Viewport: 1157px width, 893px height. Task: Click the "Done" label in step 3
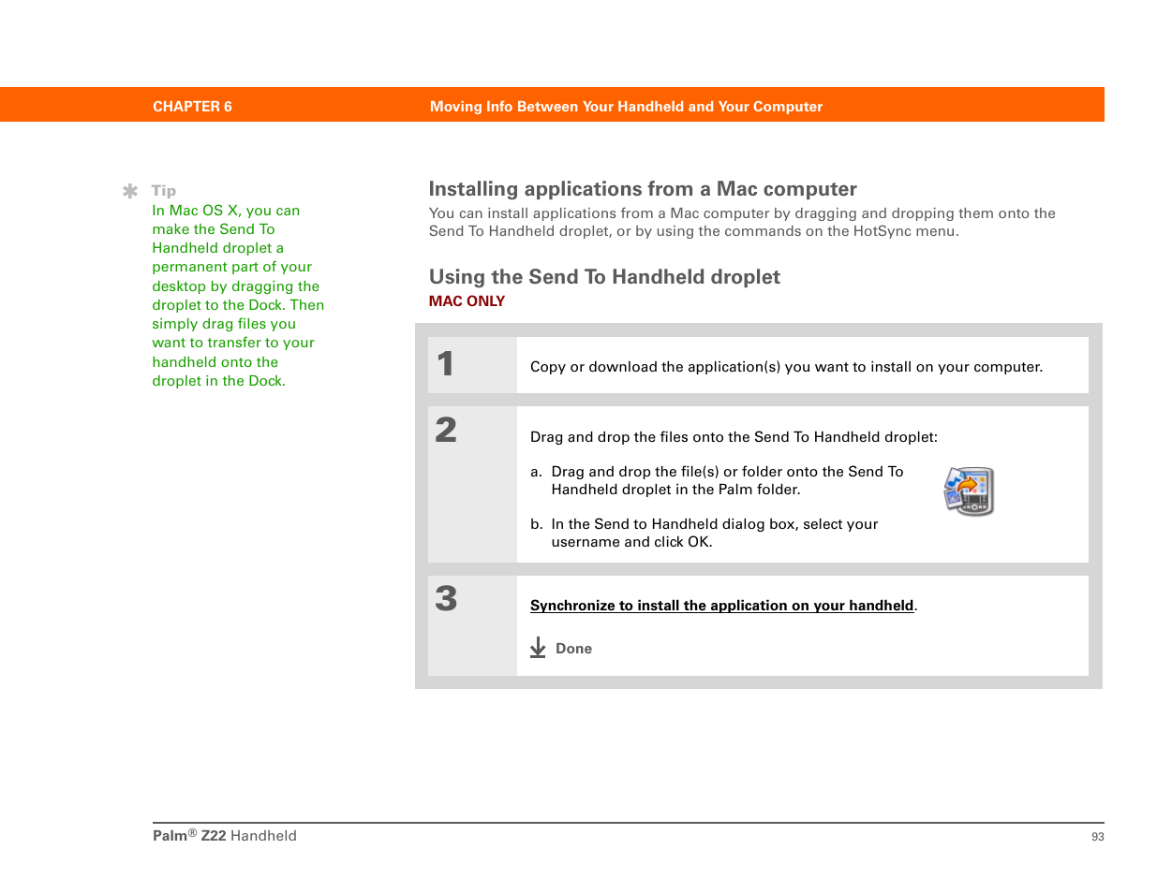point(573,649)
